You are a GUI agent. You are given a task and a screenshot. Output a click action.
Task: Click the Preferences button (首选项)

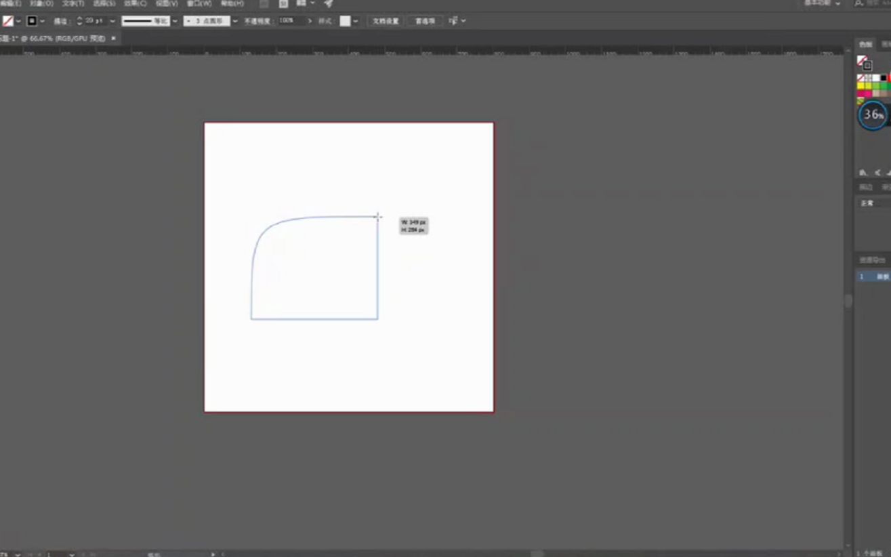point(425,21)
